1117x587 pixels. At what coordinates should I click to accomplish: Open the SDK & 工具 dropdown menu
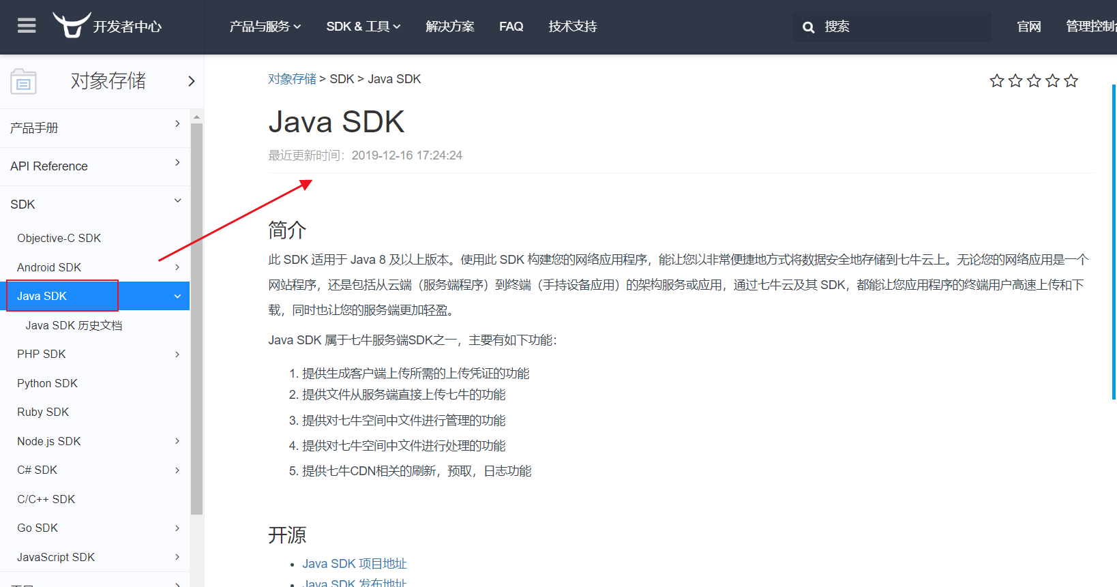pyautogui.click(x=363, y=27)
